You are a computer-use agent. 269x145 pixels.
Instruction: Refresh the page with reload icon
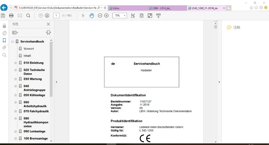coord(105,8)
